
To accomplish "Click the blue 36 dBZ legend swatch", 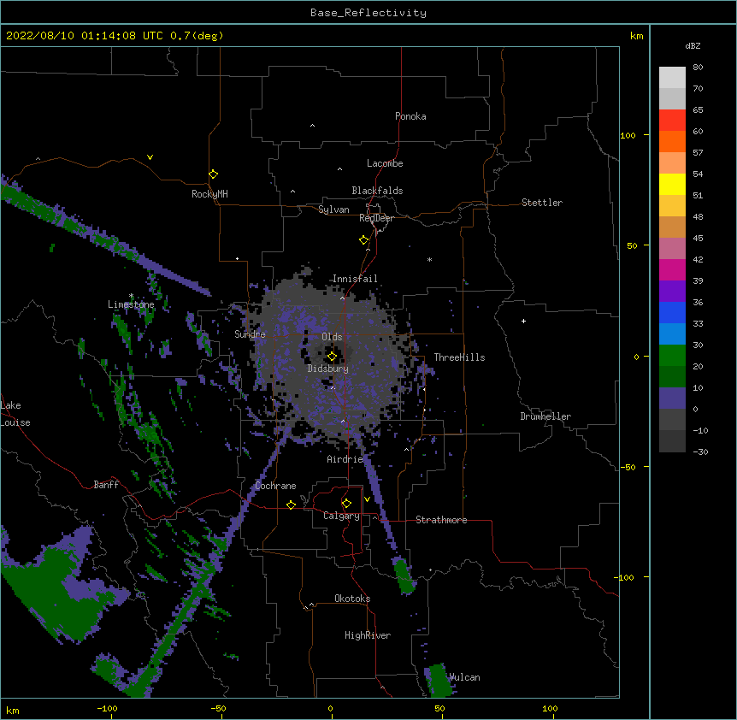I will (672, 312).
